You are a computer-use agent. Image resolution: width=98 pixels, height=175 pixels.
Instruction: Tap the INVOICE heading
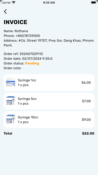coord(15,22)
